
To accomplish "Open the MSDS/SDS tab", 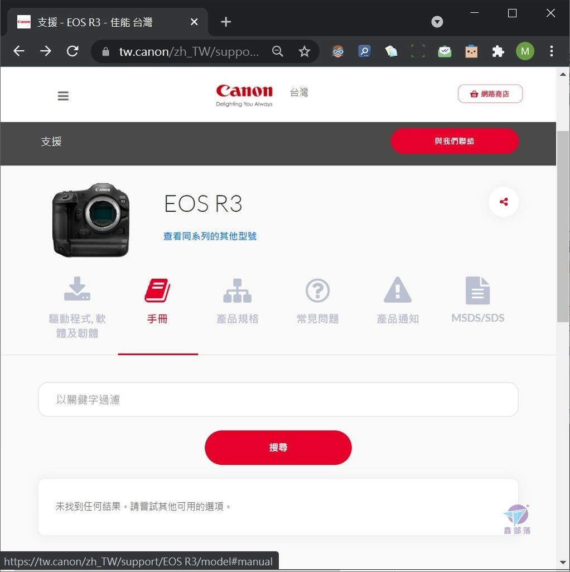I will [478, 301].
